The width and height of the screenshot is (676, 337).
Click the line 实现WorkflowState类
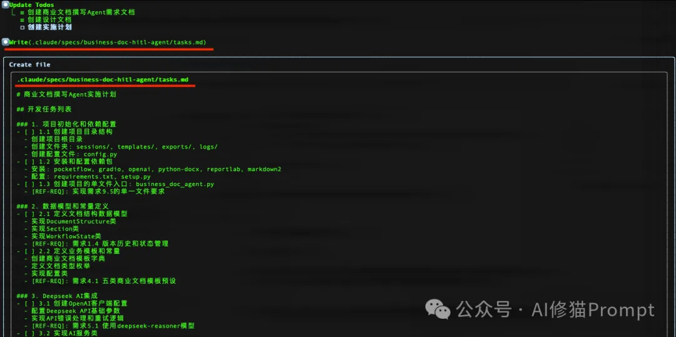[x=63, y=236]
